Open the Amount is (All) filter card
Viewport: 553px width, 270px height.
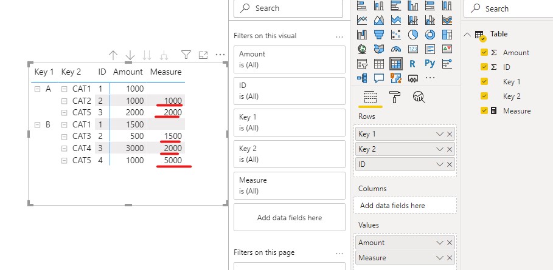tap(289, 59)
